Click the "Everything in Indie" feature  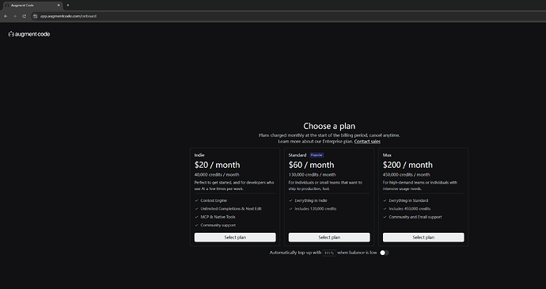pyautogui.click(x=311, y=200)
